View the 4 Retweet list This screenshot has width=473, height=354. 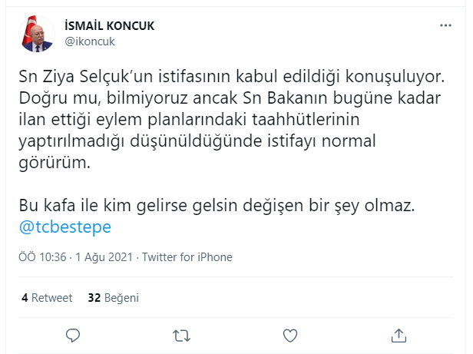click(47, 297)
